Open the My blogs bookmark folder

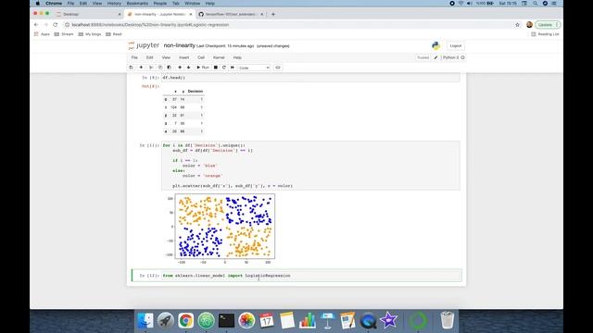[x=90, y=34]
